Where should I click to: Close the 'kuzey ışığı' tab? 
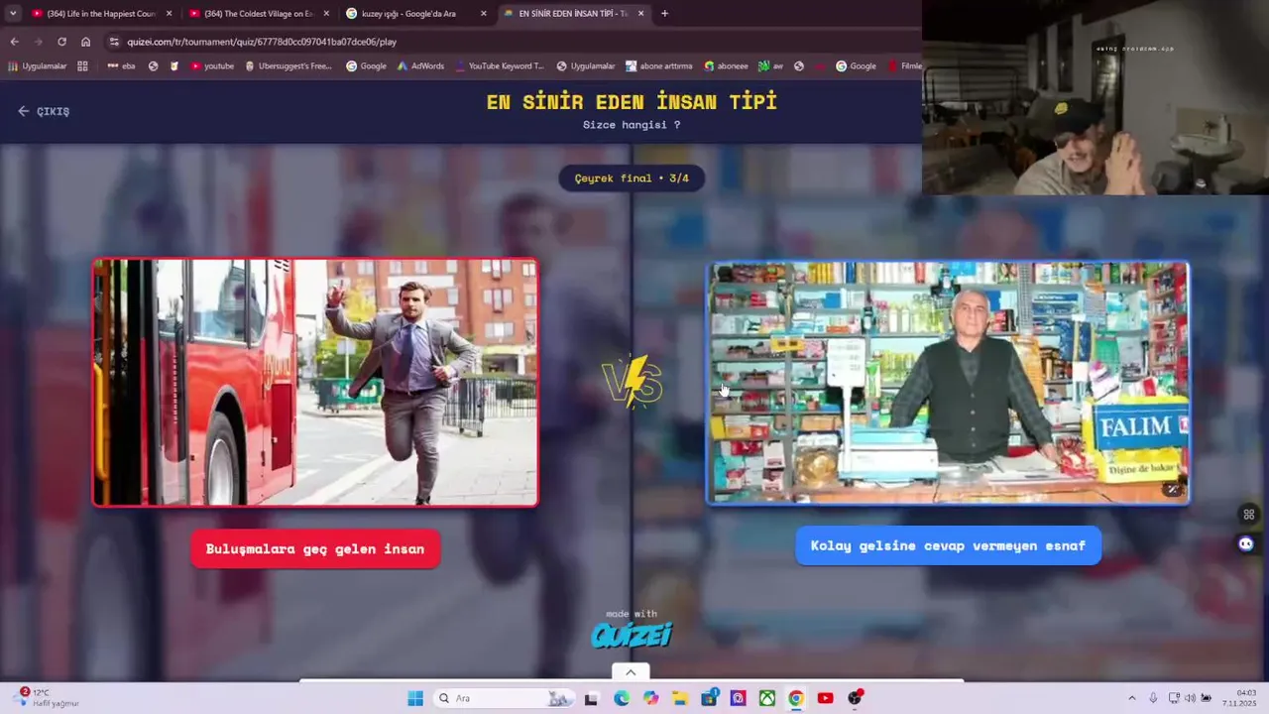coord(484,14)
